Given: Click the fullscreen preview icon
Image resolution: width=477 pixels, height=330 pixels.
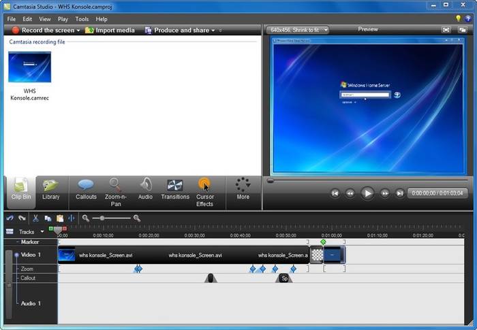Looking at the screenshot, I should click(446, 30).
